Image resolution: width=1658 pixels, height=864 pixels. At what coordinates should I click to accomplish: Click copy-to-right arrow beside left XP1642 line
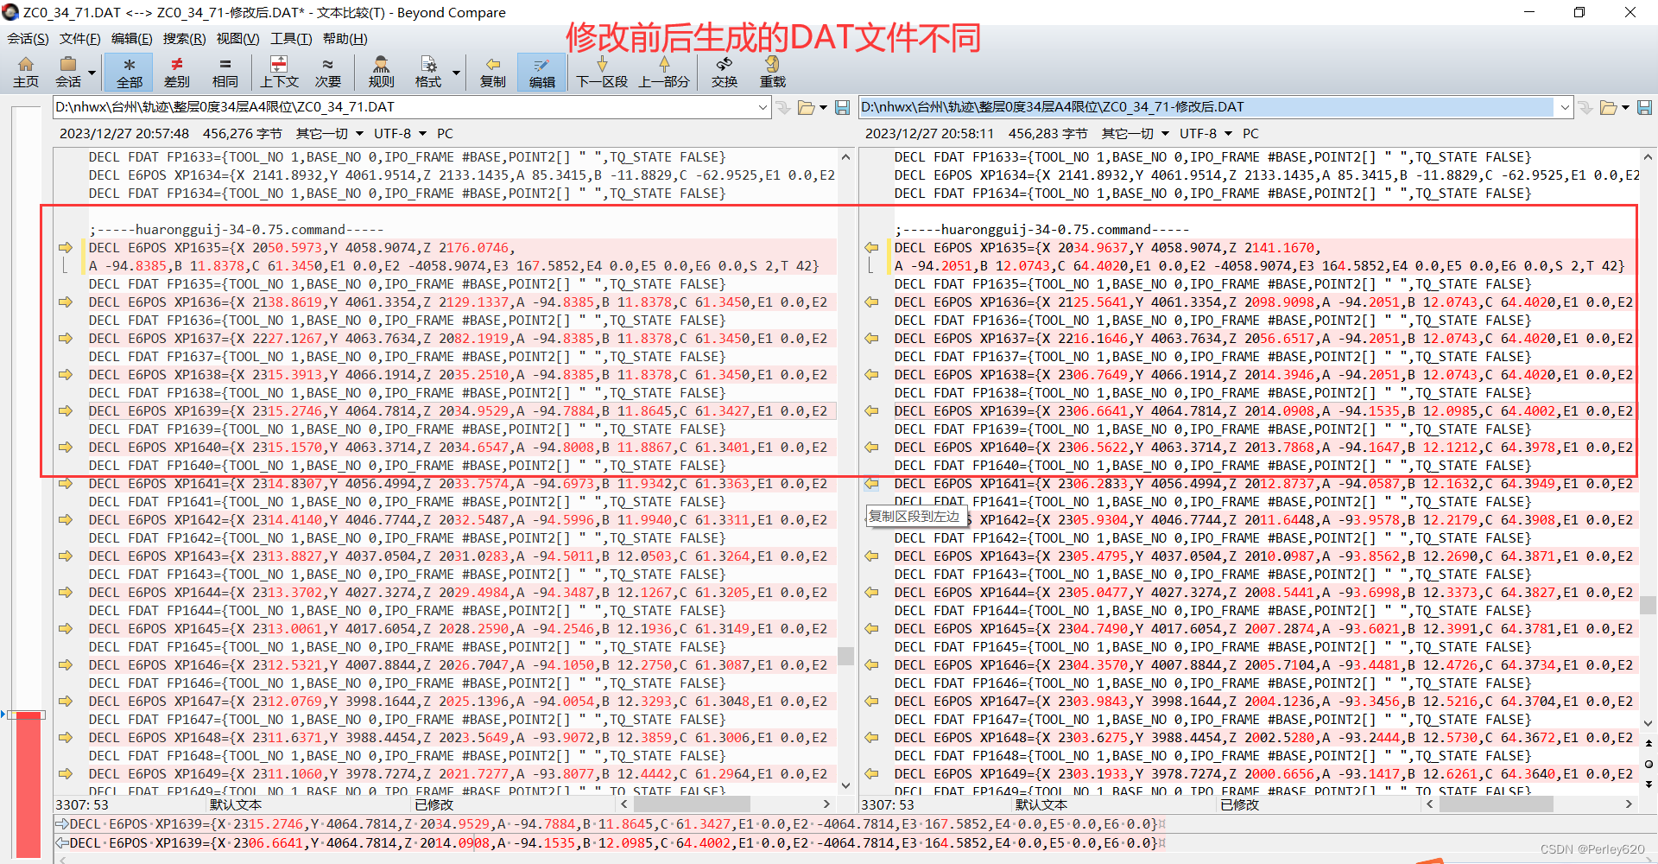pos(66,520)
